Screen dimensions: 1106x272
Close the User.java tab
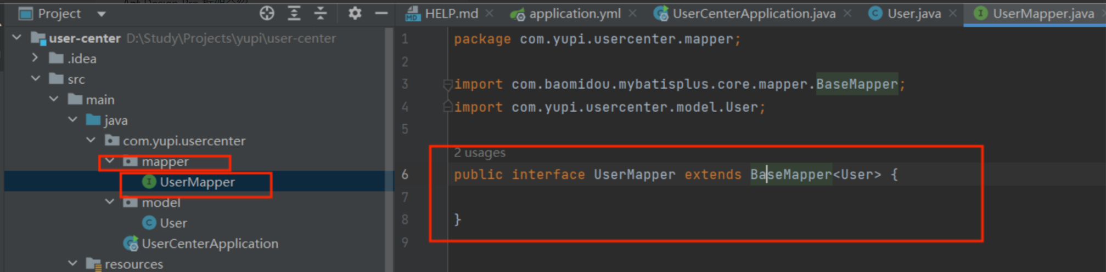pos(953,13)
